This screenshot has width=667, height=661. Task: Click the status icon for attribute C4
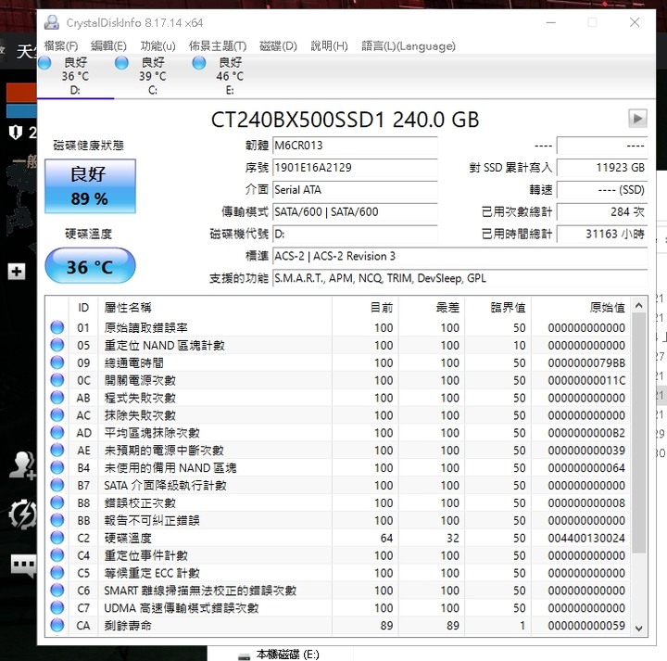tap(57, 555)
